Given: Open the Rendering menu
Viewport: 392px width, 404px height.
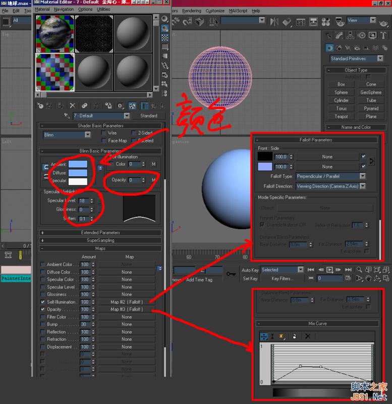Looking at the screenshot, I should coord(192,11).
